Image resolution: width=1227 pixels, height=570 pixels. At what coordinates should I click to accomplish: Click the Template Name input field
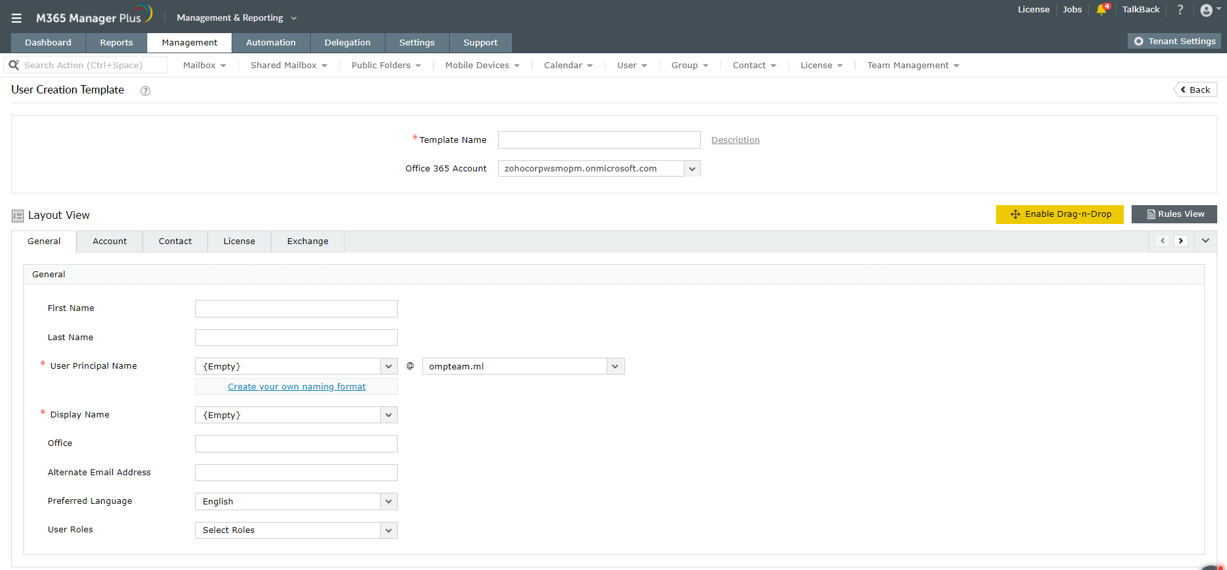599,140
